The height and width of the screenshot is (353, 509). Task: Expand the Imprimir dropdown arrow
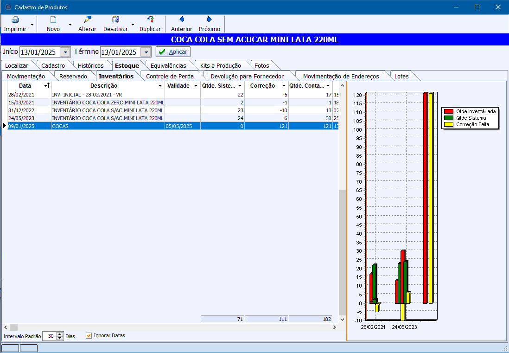(x=32, y=25)
